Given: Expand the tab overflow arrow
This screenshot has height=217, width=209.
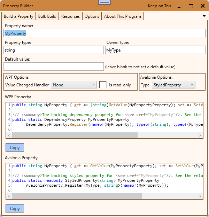Looking at the screenshot, I should pyautogui.click(x=204, y=16).
